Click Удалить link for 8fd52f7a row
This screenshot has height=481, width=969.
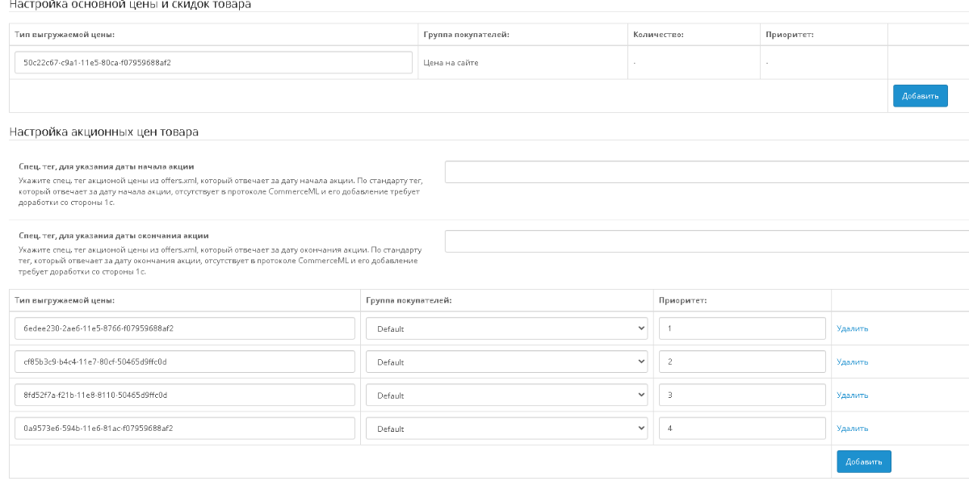click(x=853, y=395)
